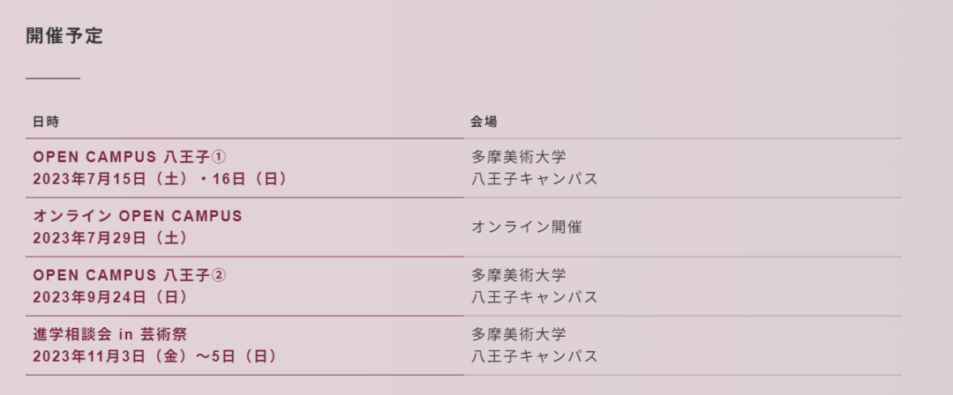Screen dimensions: 953x395
Task: Open the OPEN CAMPUS 八王子① event title
Action: 130,158
